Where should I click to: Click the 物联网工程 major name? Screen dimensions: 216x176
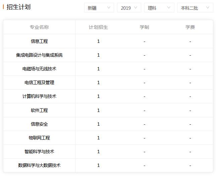click(x=39, y=138)
